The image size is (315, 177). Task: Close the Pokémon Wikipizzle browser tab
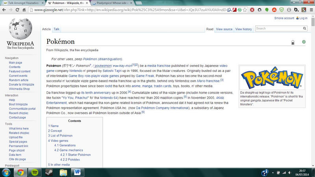click(87, 3)
